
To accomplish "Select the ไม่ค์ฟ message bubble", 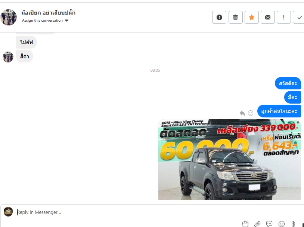I will [27, 42].
